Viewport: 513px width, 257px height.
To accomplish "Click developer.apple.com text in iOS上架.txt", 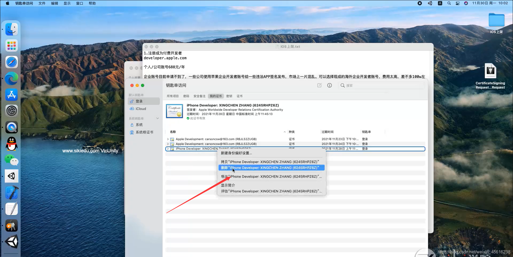I will (165, 58).
